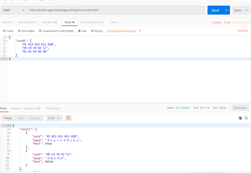Click the "best": false value
The width and height of the screenshot is (251, 173).
click(49, 162)
